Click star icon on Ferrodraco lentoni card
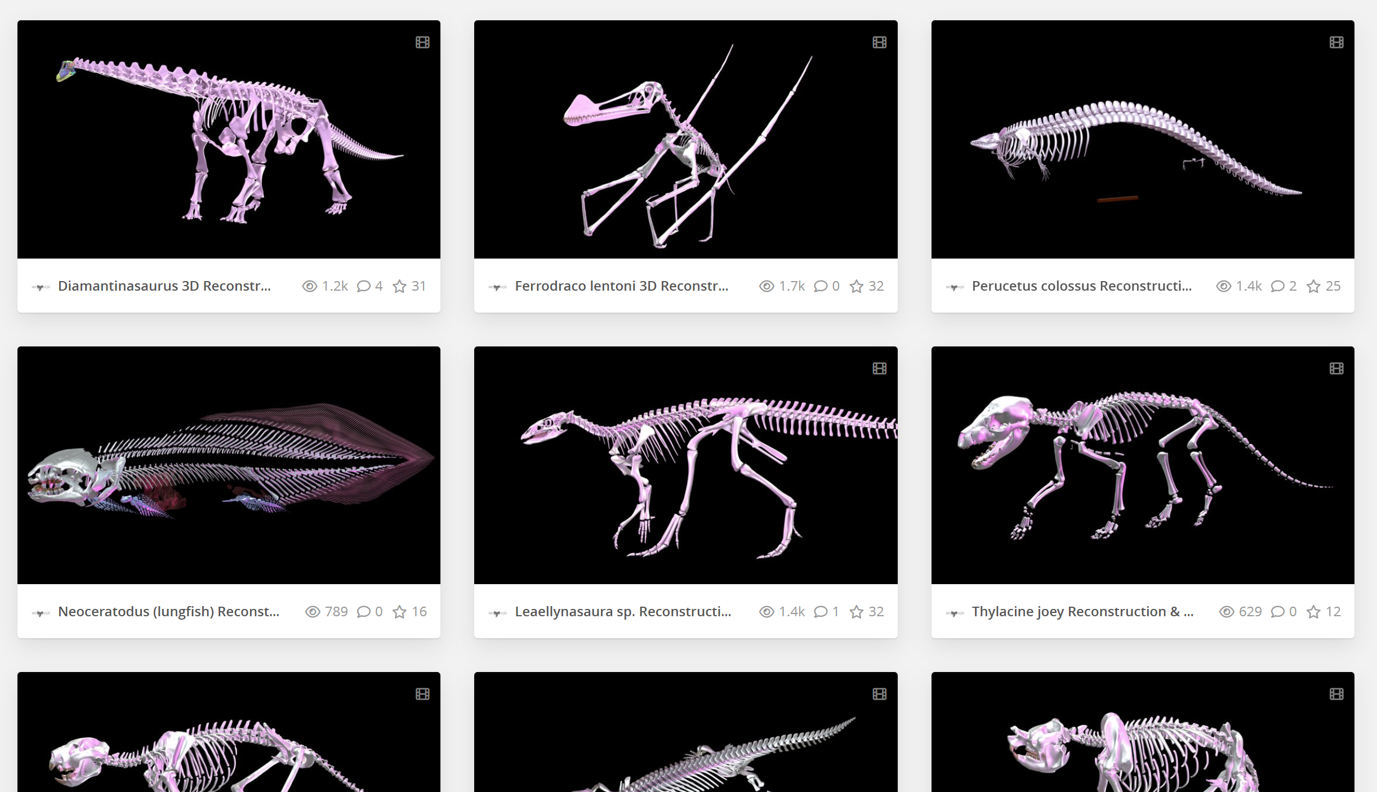 (856, 286)
